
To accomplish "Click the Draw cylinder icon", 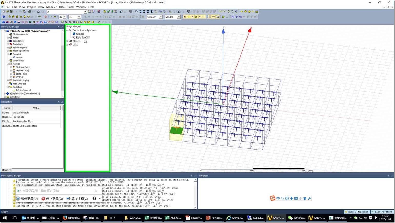I will click(x=13, y=17).
